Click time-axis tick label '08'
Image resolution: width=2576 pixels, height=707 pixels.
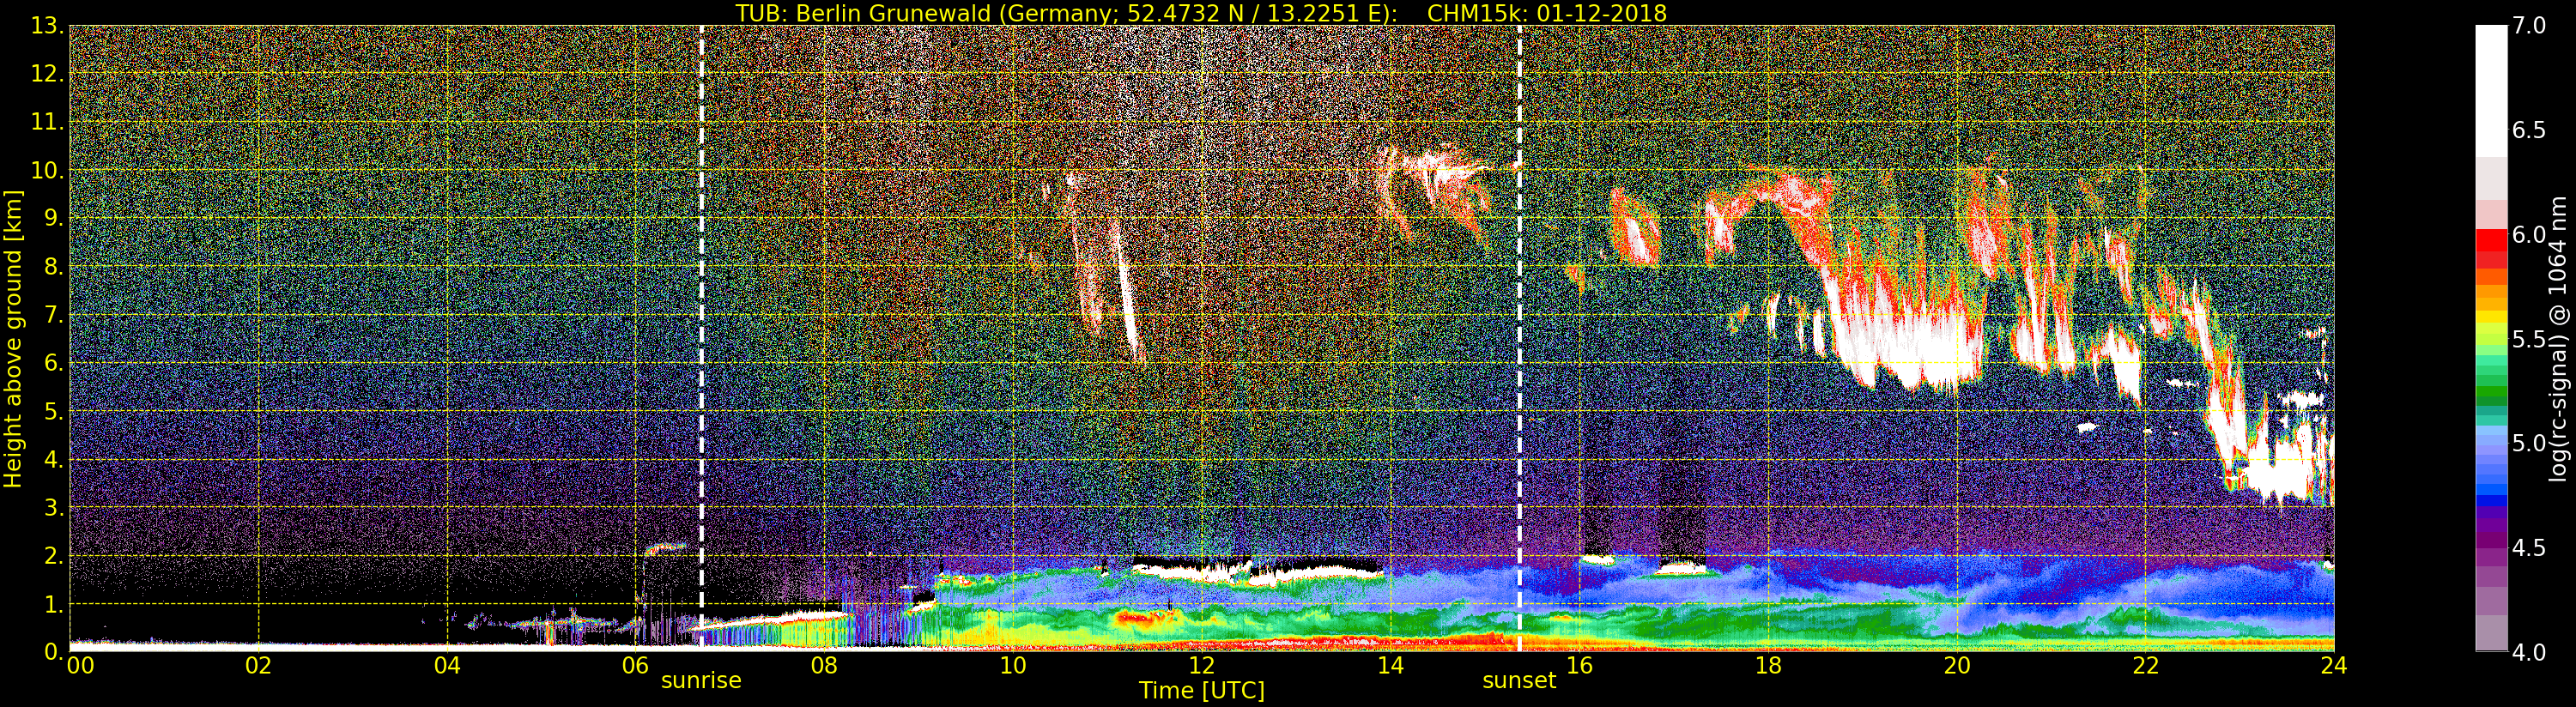click(824, 665)
